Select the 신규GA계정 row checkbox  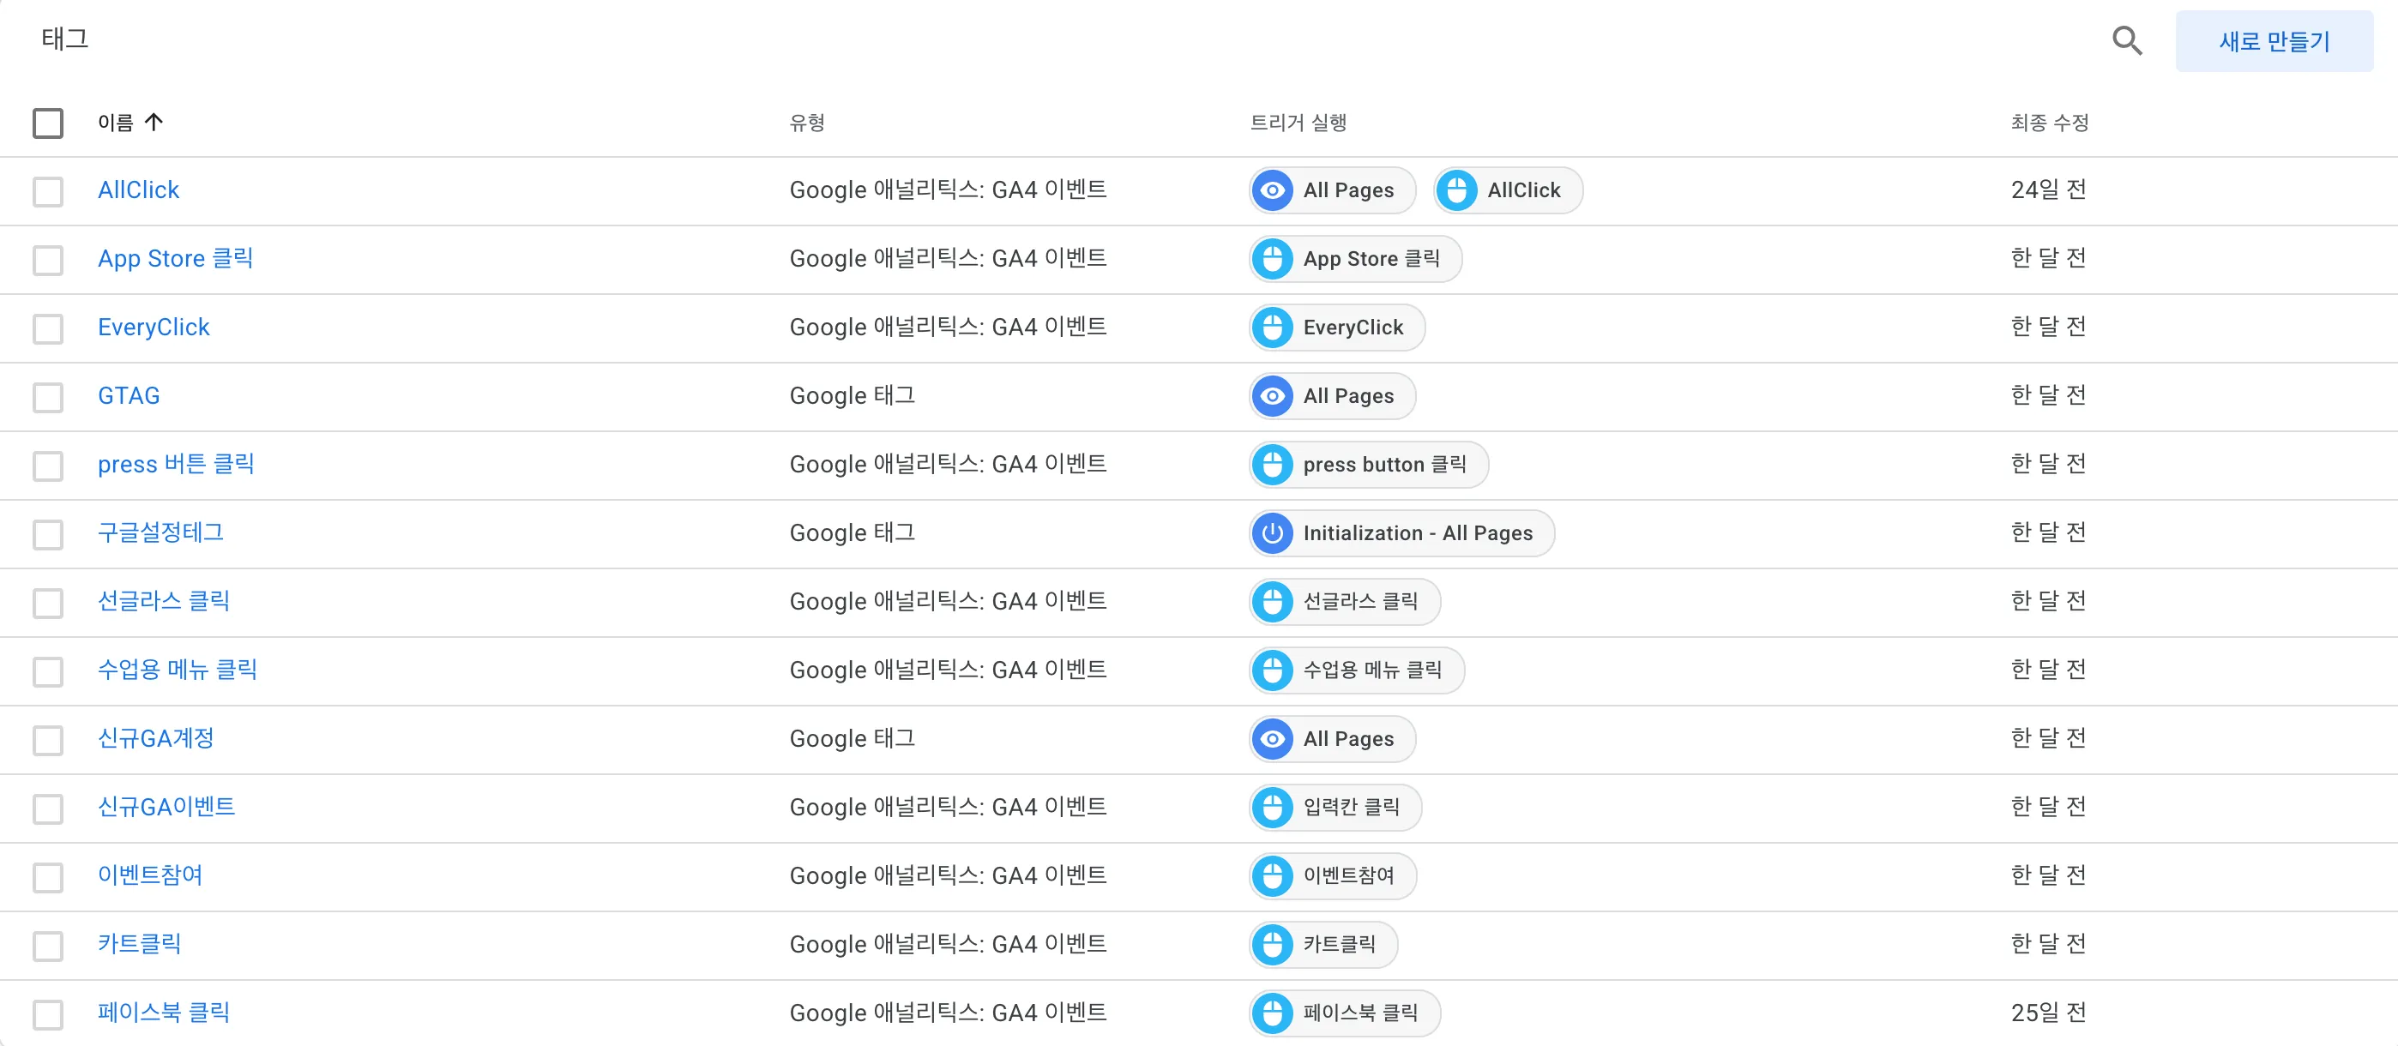point(47,740)
